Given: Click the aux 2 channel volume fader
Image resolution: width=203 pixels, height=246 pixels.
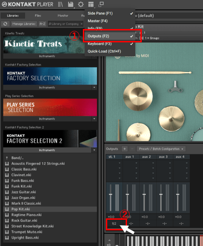Looking at the screenshot, I should 144,194.
